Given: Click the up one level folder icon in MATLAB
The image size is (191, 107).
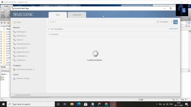Looking at the screenshot, I should tap(8, 23).
